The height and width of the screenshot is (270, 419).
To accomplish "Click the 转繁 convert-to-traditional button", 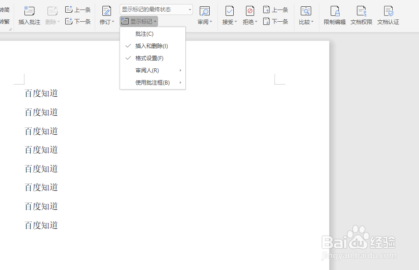I will pyautogui.click(x=5, y=21).
